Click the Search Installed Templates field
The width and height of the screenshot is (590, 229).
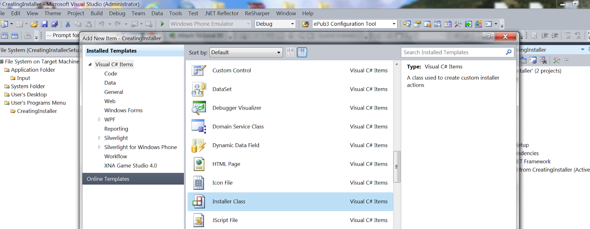pyautogui.click(x=453, y=52)
